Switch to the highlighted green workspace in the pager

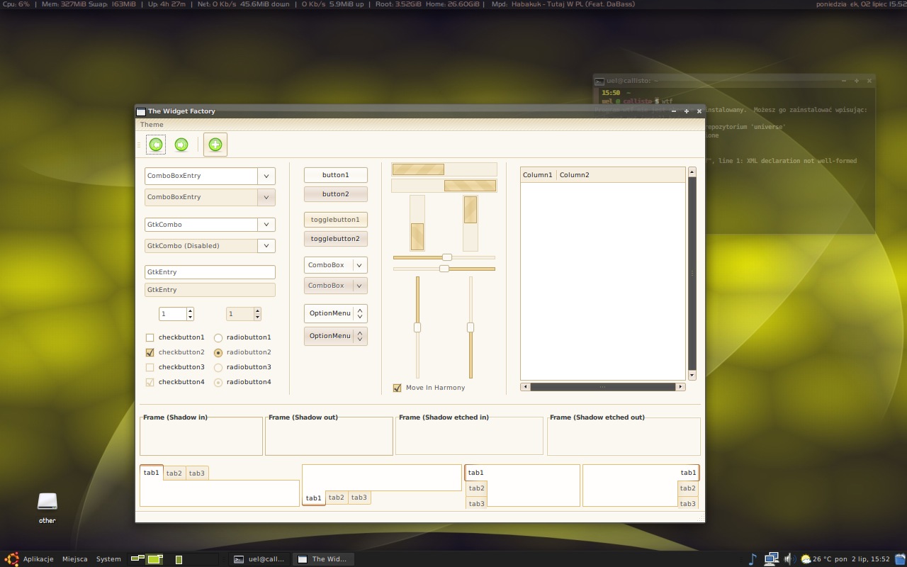(x=155, y=559)
